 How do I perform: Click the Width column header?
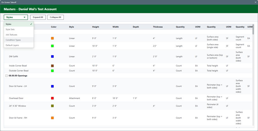(x=116, y=27)
